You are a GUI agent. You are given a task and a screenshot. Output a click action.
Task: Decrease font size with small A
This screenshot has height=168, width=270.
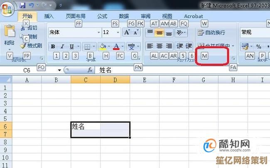click(136, 32)
